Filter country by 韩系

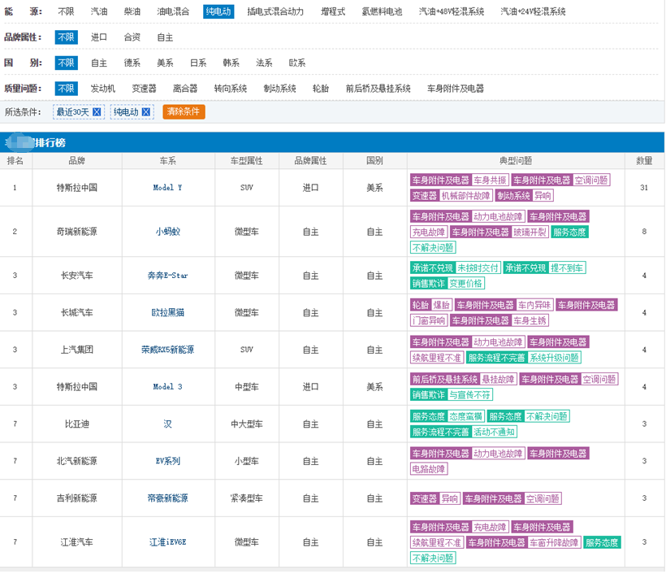(x=231, y=63)
